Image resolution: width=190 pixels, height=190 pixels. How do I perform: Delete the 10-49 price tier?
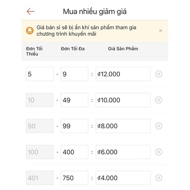[159, 100]
